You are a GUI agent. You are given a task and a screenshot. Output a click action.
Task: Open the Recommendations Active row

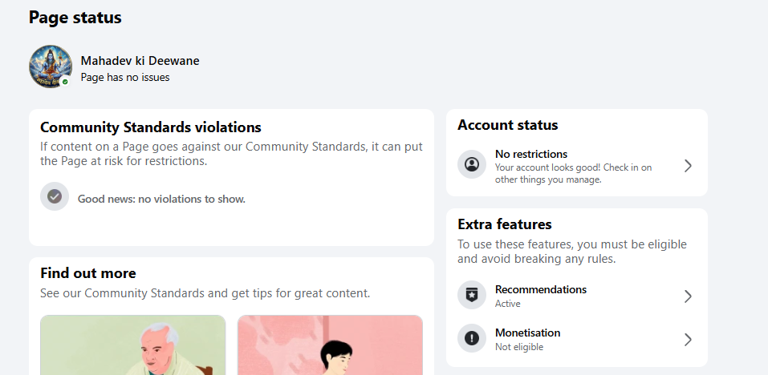pos(576,296)
